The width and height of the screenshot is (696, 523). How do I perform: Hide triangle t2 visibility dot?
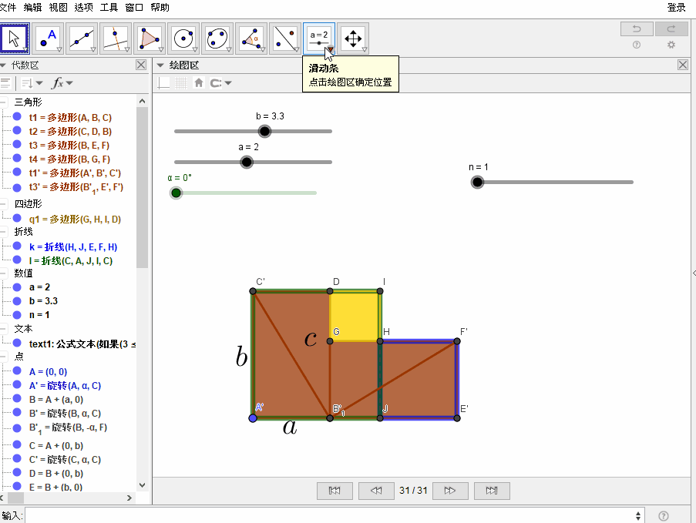click(17, 131)
